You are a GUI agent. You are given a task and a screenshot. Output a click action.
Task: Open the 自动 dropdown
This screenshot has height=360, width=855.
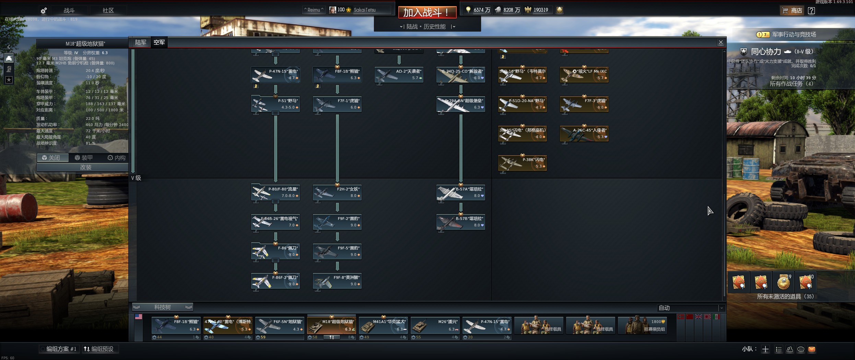[x=691, y=308]
